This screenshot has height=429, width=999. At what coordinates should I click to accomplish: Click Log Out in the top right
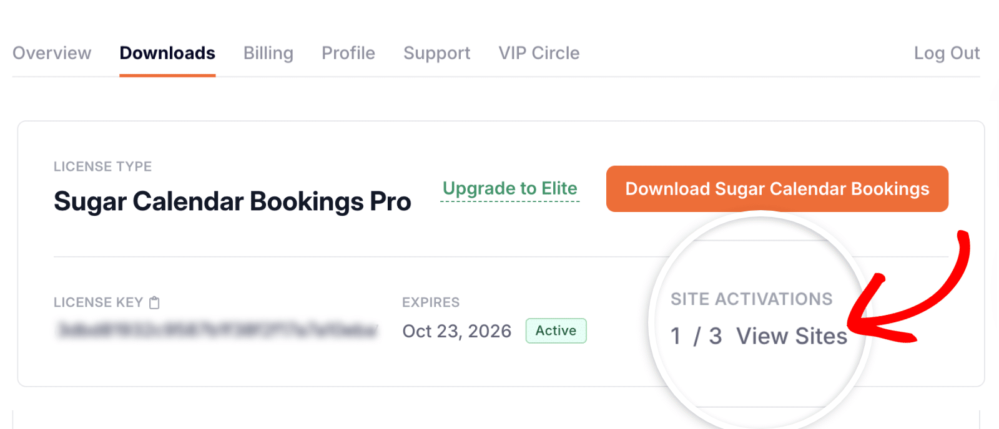(x=947, y=53)
